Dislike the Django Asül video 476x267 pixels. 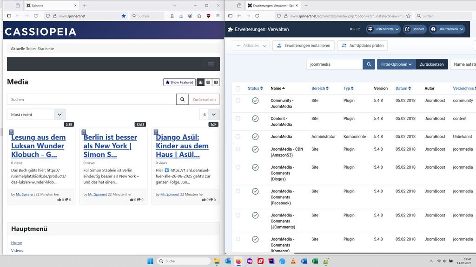tap(211, 200)
